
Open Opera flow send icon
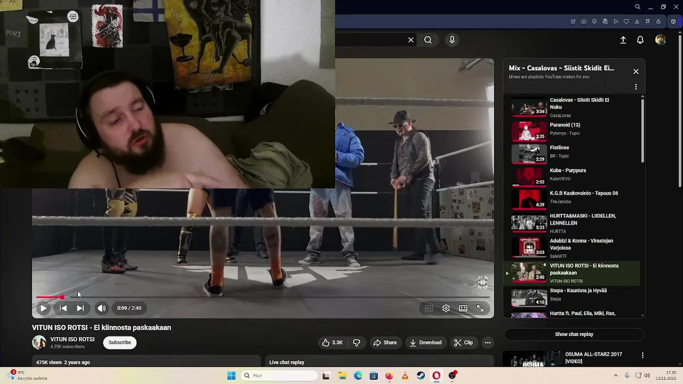click(x=616, y=22)
